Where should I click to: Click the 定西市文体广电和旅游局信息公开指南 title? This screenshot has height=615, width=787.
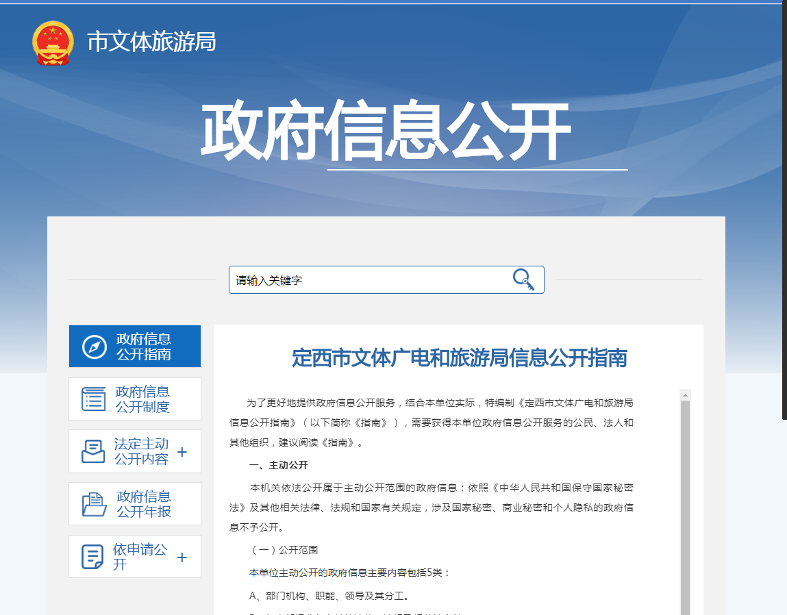pyautogui.click(x=460, y=357)
